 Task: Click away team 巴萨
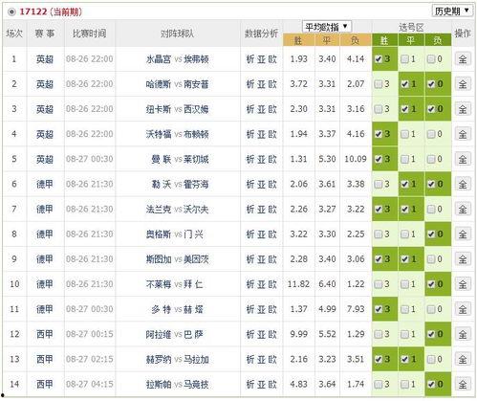(193, 334)
